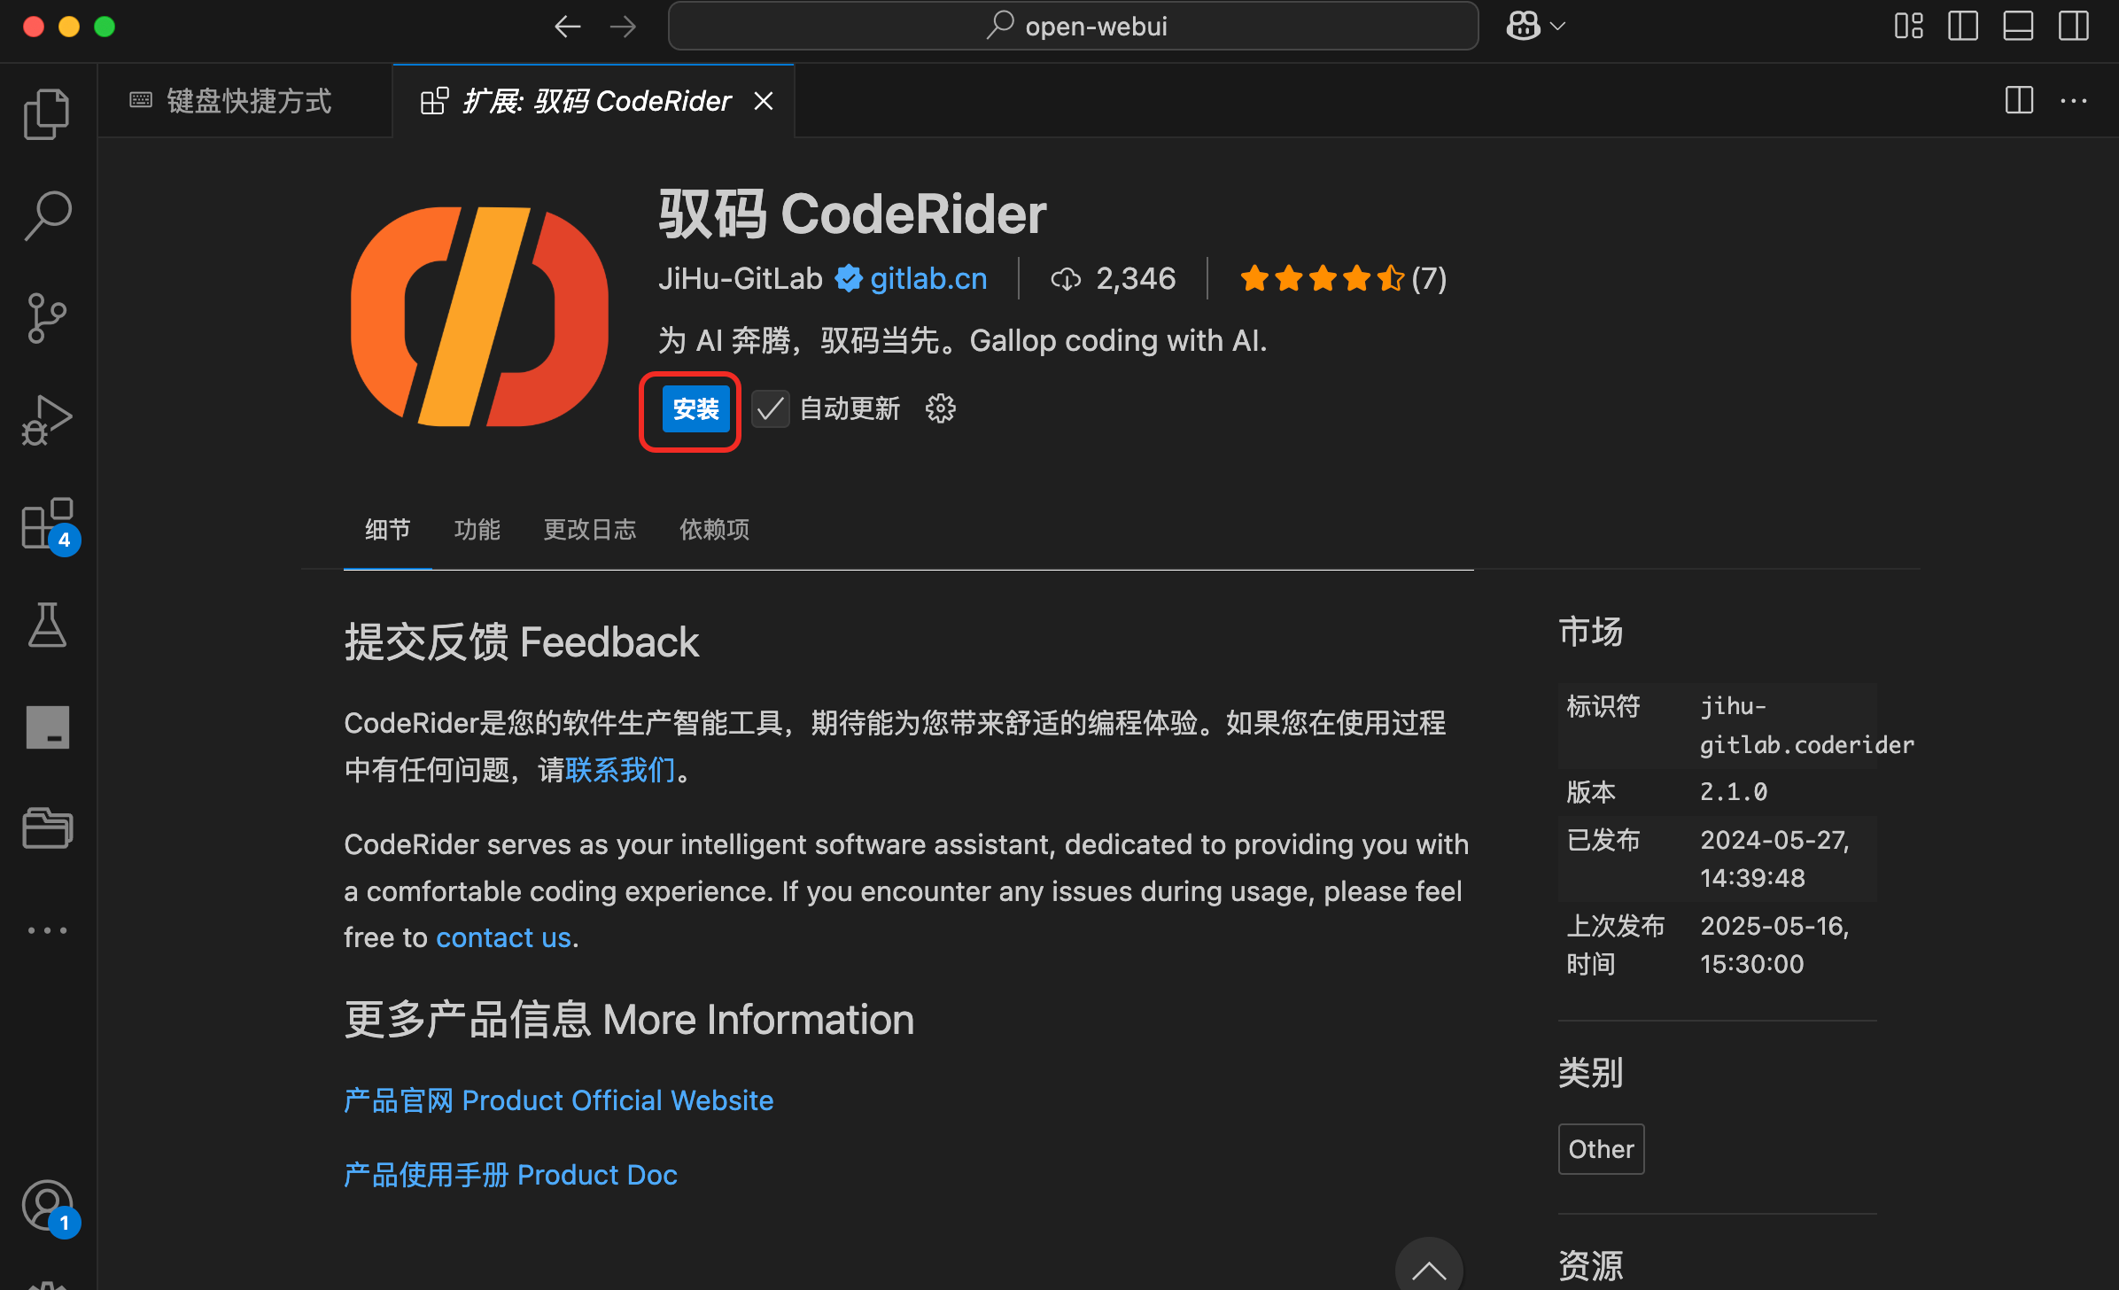Open the Search view in activity bar
Viewport: 2119px width, 1290px height.
(x=47, y=215)
